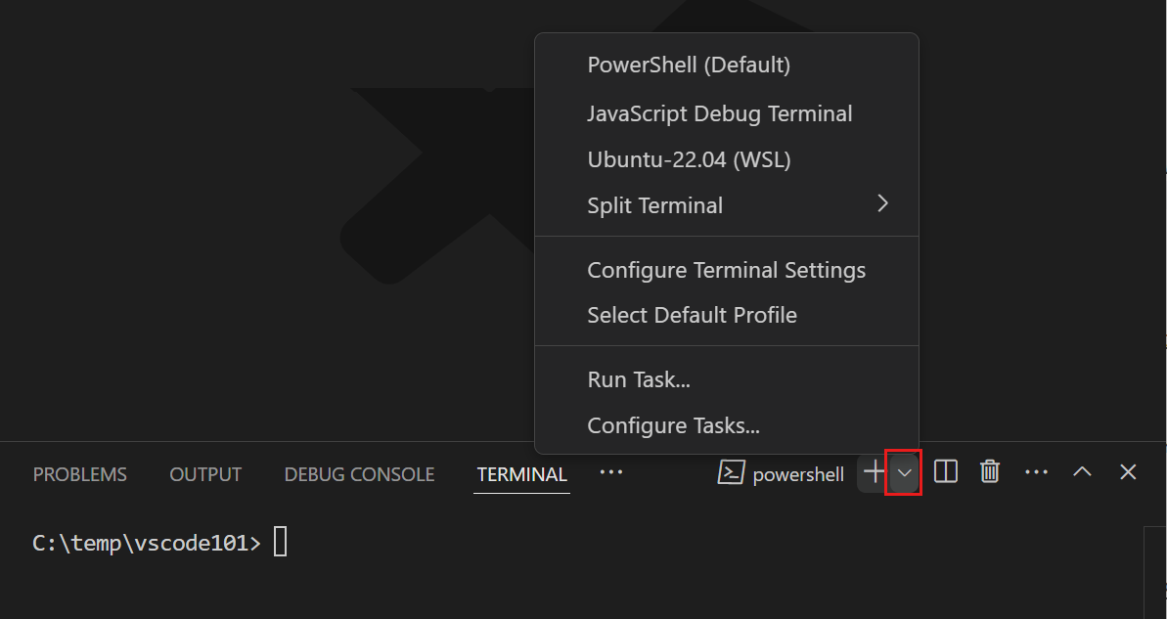
Task: Click the powershell terminal shell icon
Action: 731,472
